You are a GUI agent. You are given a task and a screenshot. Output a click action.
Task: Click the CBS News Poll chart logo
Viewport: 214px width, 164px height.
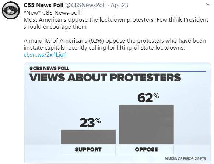[x=49, y=68]
